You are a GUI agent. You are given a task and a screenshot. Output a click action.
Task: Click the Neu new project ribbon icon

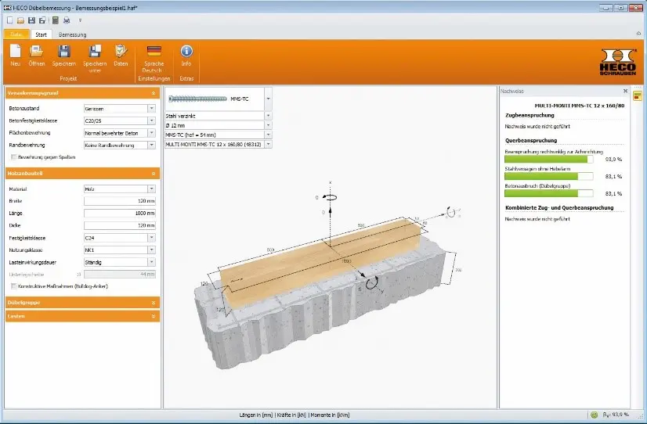point(15,51)
